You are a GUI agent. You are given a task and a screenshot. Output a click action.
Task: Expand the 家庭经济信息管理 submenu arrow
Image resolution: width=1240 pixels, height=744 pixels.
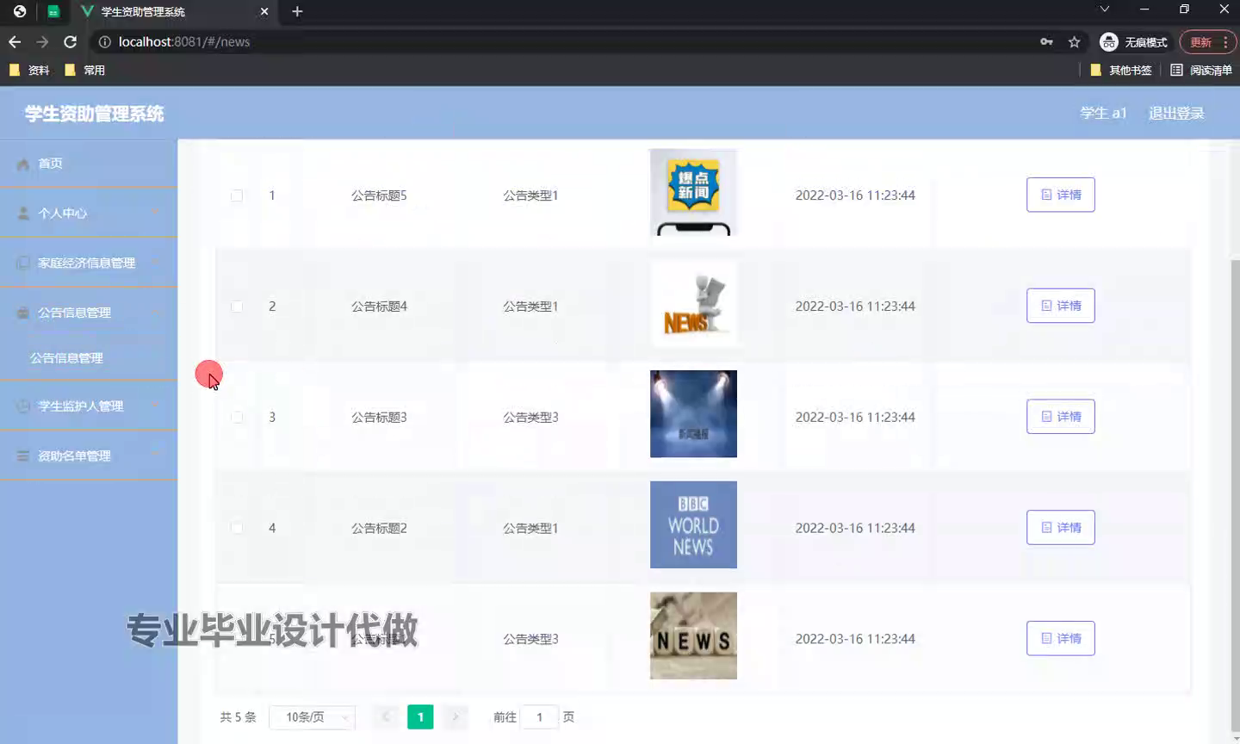point(155,263)
